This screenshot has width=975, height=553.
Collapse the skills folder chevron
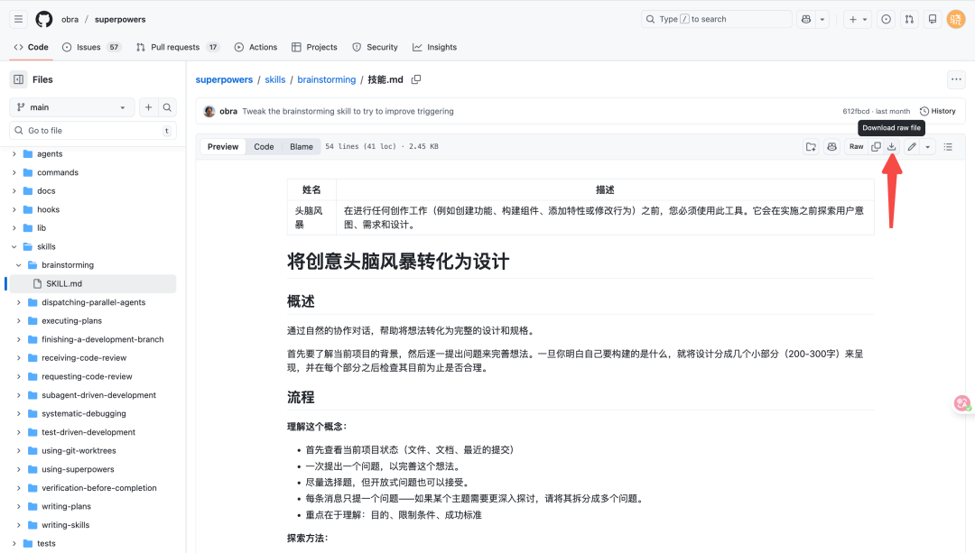click(x=14, y=246)
